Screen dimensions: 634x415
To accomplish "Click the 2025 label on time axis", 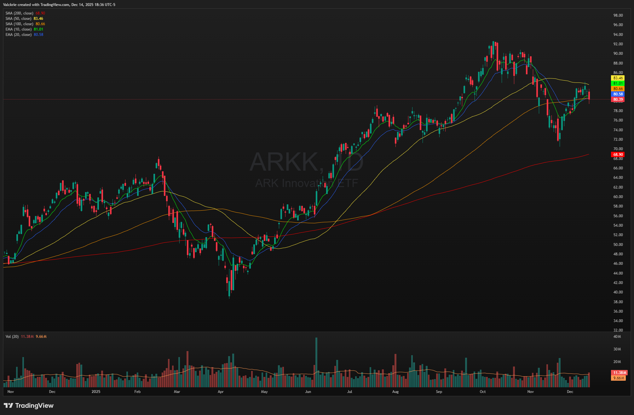I will pos(96,392).
